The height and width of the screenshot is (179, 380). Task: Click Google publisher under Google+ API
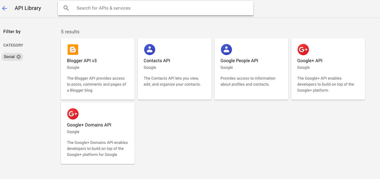coord(304,68)
